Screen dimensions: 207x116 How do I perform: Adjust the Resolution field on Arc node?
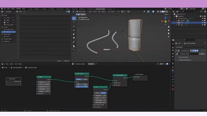click(x=100, y=96)
